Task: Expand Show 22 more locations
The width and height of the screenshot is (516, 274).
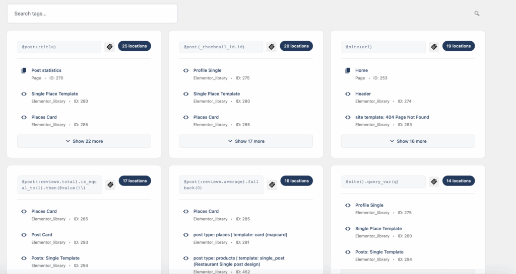Action: tap(84, 141)
